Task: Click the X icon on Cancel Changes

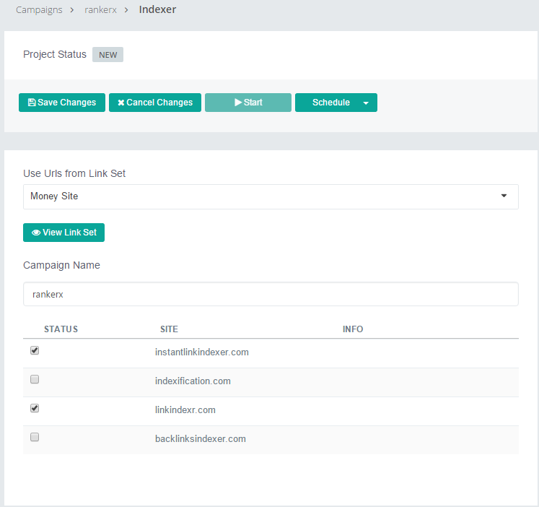Action: coord(121,103)
